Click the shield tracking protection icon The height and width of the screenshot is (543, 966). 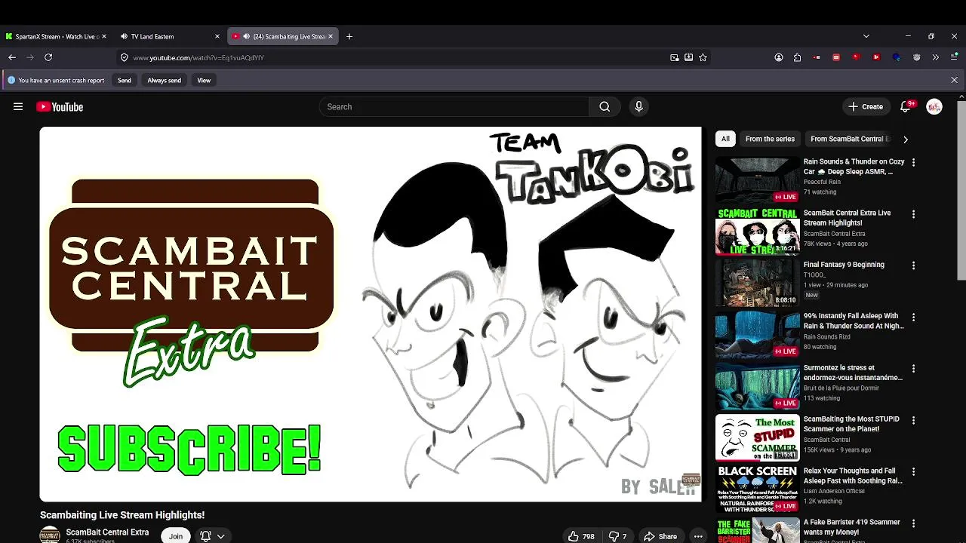(x=125, y=57)
